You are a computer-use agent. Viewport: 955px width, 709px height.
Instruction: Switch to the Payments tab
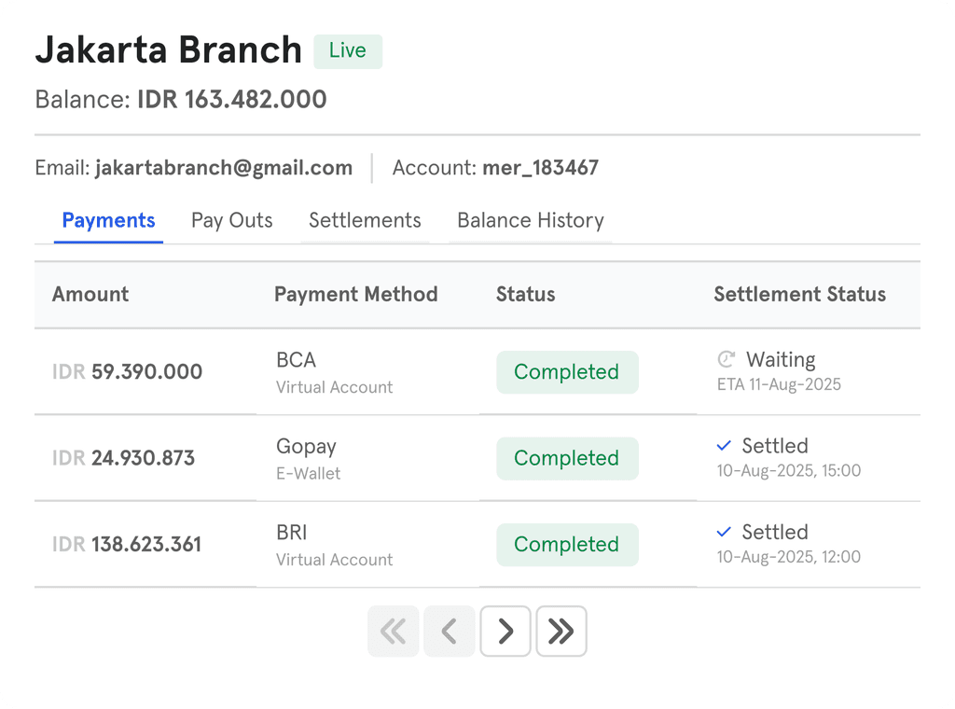click(x=108, y=220)
